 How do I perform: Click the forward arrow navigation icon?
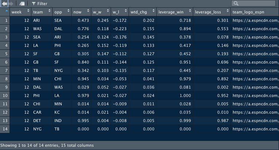[11, 4]
